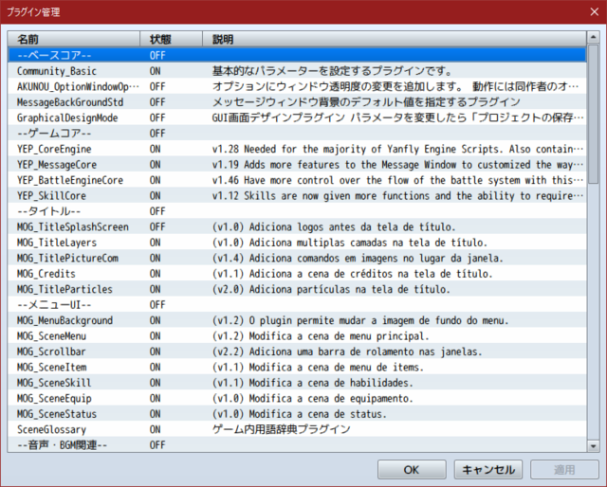Screen dimensions: 607x487
Task: Select the MOG_TitleLayers plugin
Action: pyautogui.click(x=297, y=243)
